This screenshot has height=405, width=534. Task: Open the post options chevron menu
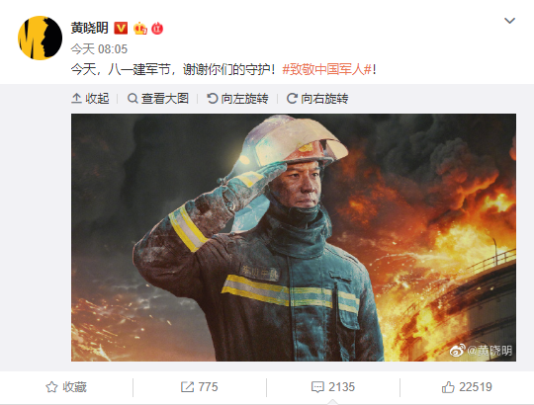[509, 21]
